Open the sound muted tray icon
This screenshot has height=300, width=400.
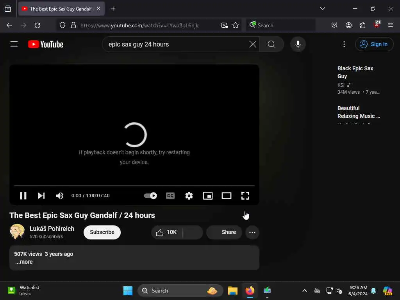pos(339,291)
